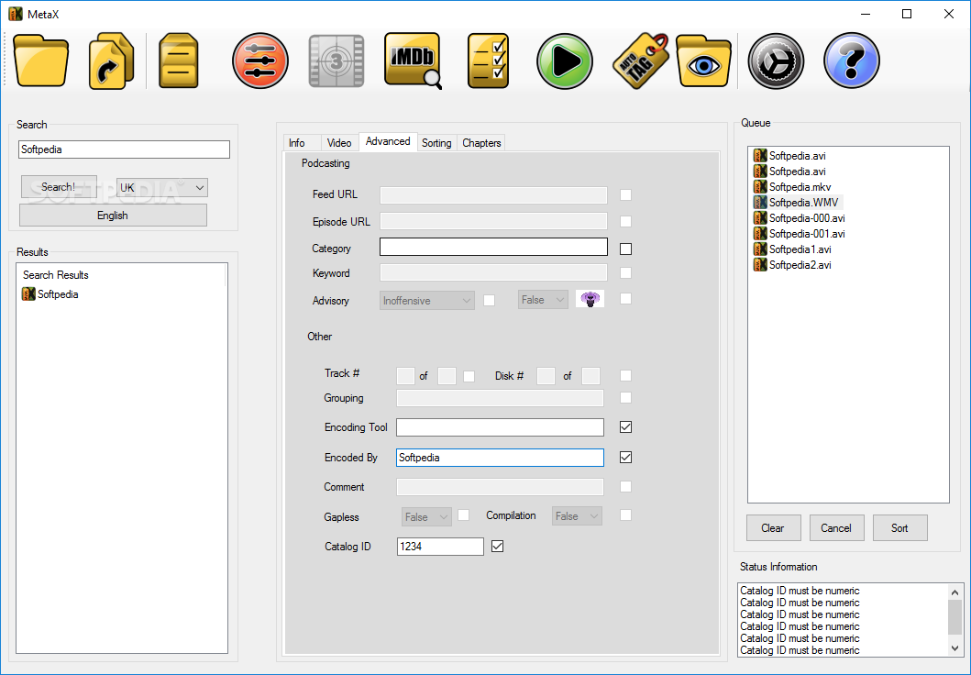This screenshot has width=971, height=675.
Task: Click the icon next to Softpedia.WMV
Action: point(760,202)
